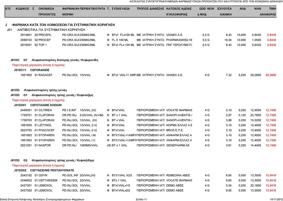Screen dimensions: 283x201
Task: Click the ΚΗΘ value 22,1600
Action: [x=256, y=185]
